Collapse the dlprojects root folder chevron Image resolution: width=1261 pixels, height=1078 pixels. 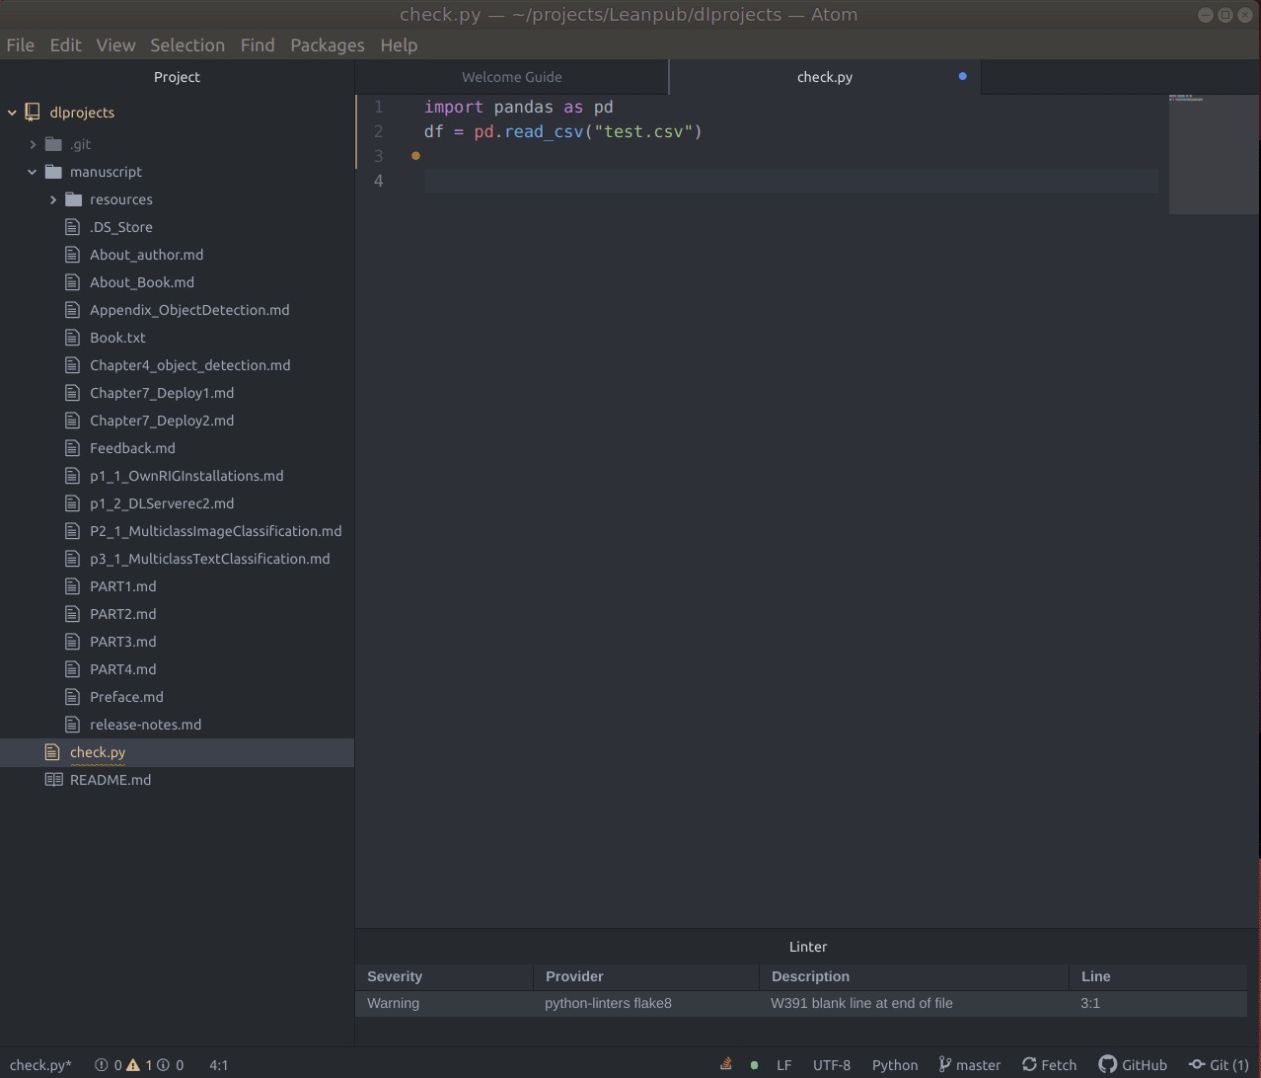point(12,113)
